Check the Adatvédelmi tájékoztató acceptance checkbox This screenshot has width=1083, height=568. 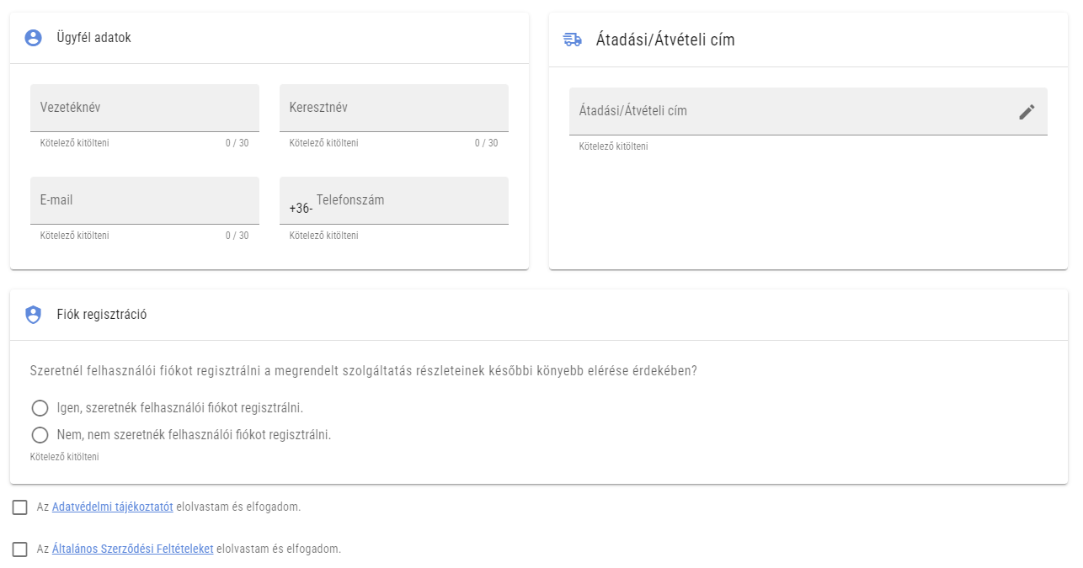pos(19,507)
